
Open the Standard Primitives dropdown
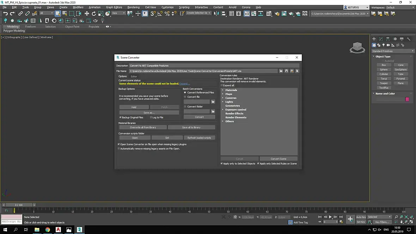393,51
